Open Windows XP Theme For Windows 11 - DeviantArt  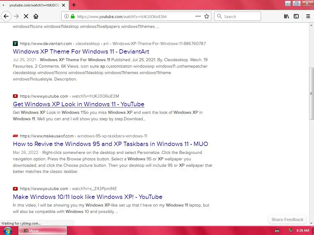(81, 51)
